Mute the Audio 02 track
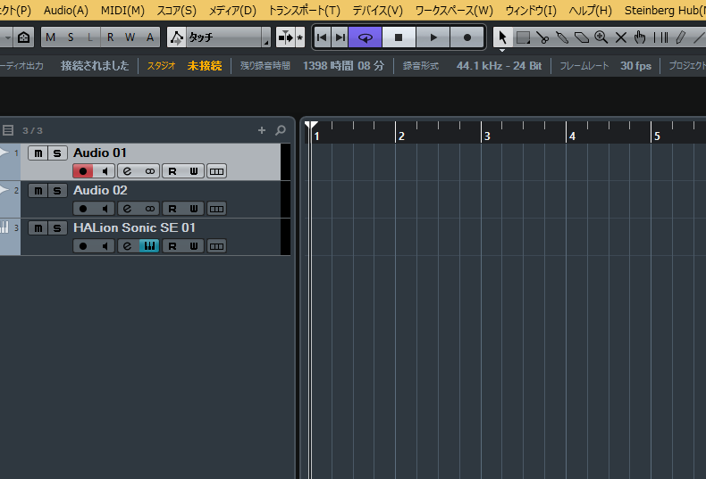The width and height of the screenshot is (706, 479). (38, 191)
